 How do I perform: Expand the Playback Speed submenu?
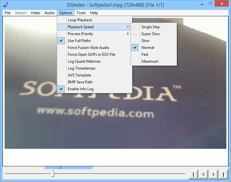(95, 27)
